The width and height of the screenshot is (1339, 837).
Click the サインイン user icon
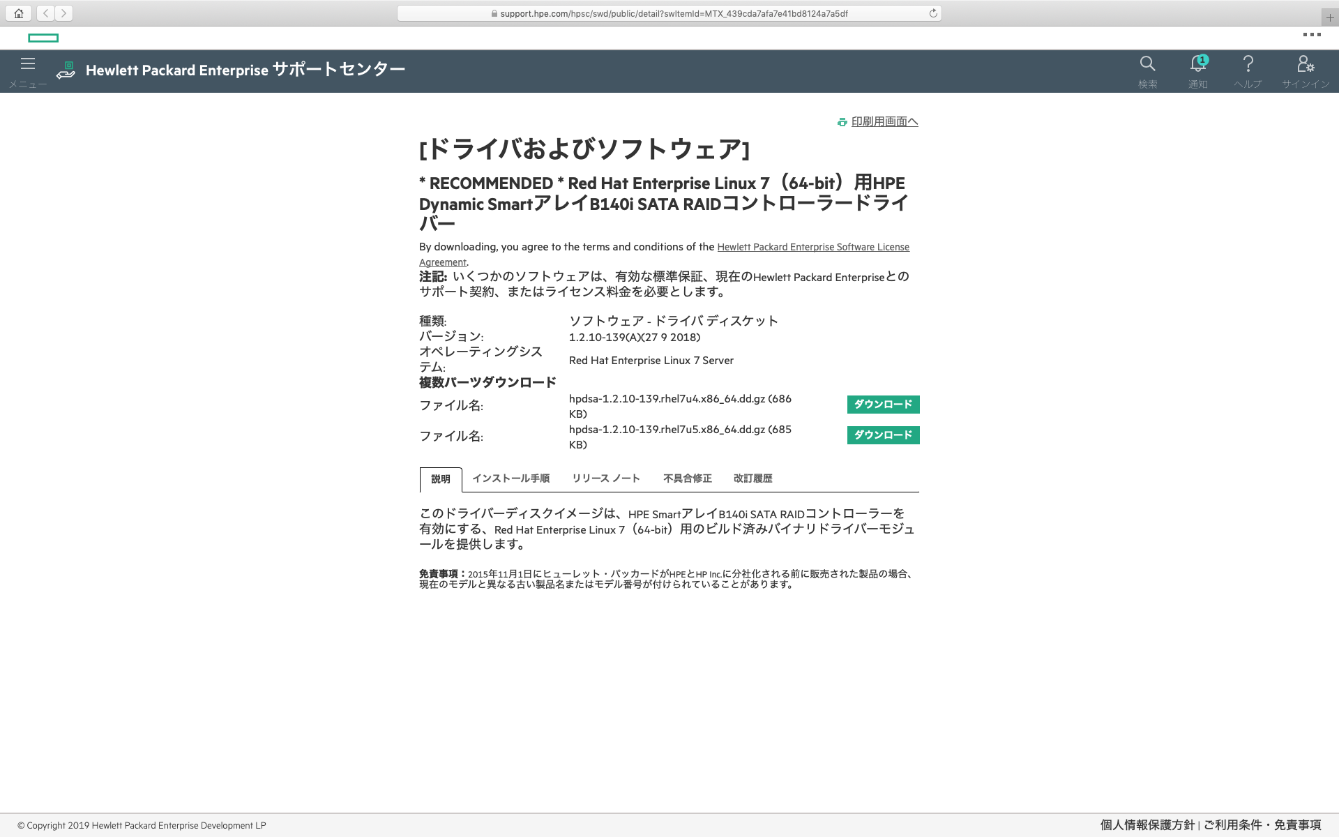coord(1306,64)
